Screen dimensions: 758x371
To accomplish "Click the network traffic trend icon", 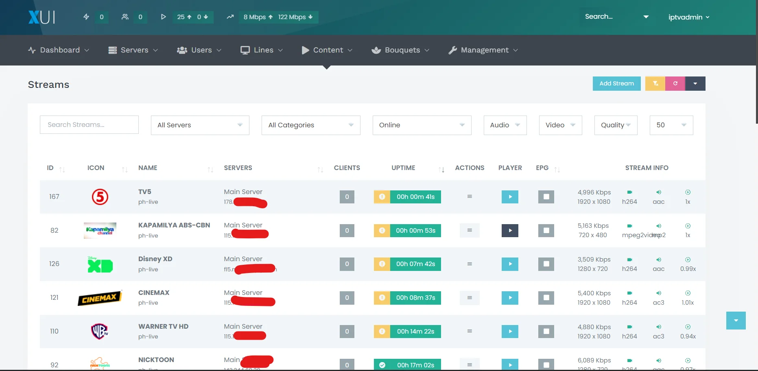I will click(230, 17).
